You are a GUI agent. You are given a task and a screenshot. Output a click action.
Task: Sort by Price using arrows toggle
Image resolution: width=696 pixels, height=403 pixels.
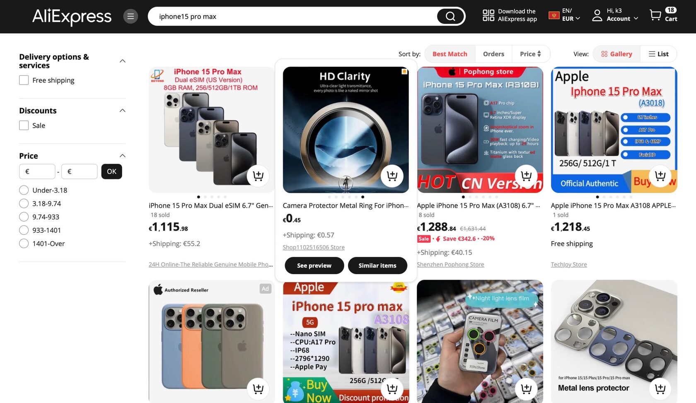click(x=531, y=54)
